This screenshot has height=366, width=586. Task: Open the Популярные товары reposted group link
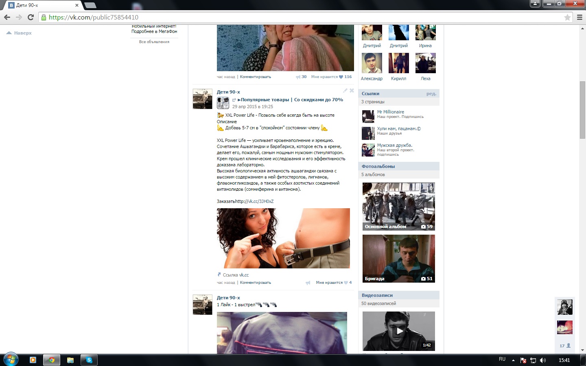coord(290,100)
